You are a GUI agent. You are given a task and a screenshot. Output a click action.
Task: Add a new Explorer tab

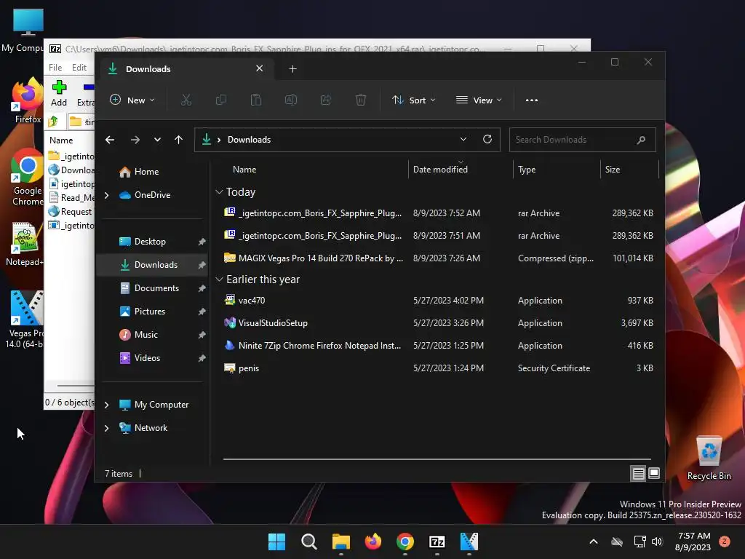tap(292, 69)
